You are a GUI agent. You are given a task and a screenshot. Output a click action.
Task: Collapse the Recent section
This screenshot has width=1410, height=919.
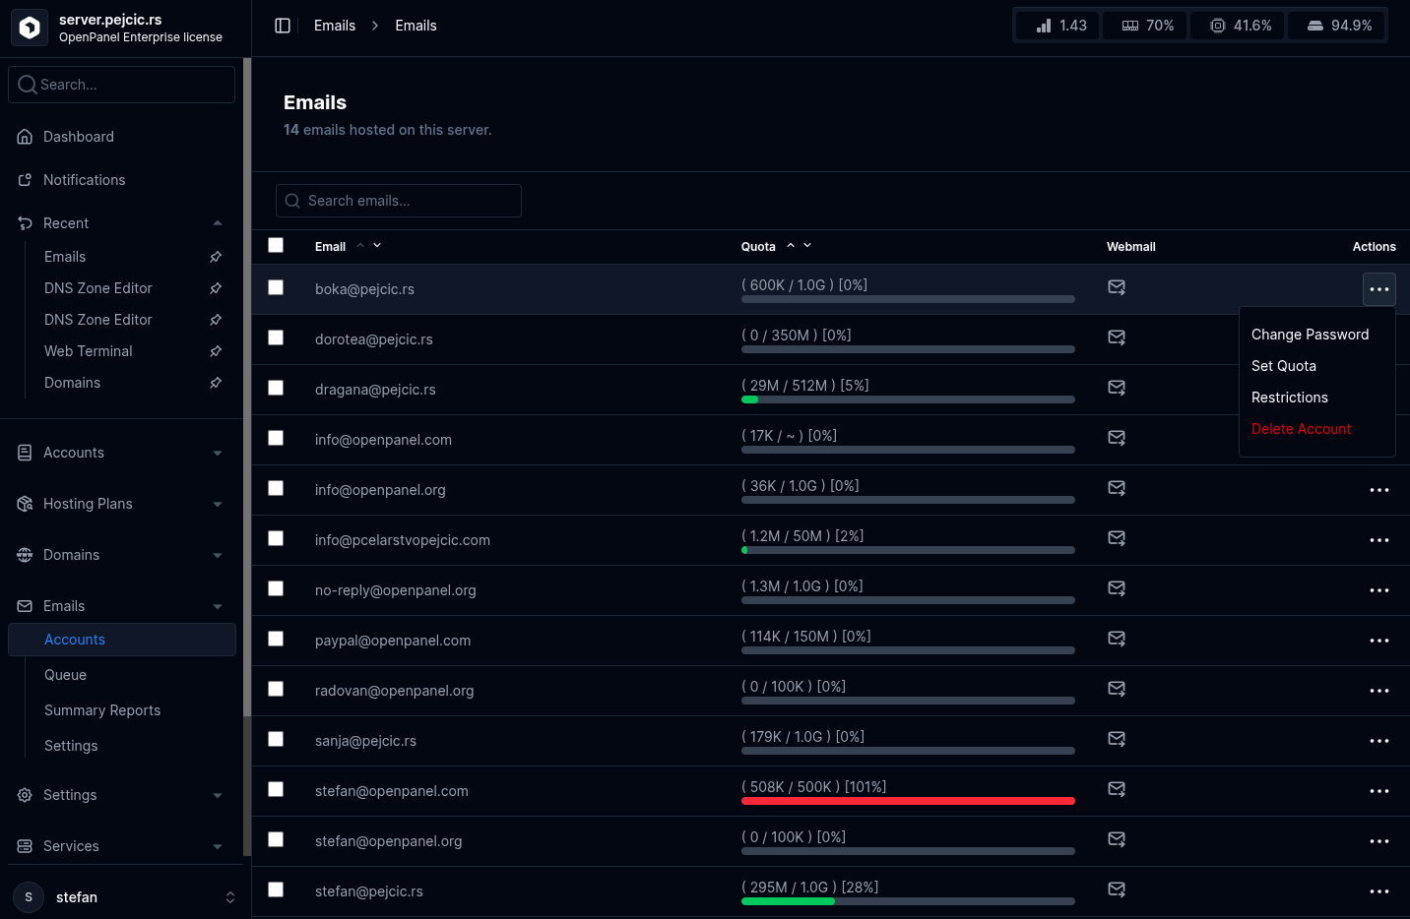122,223
